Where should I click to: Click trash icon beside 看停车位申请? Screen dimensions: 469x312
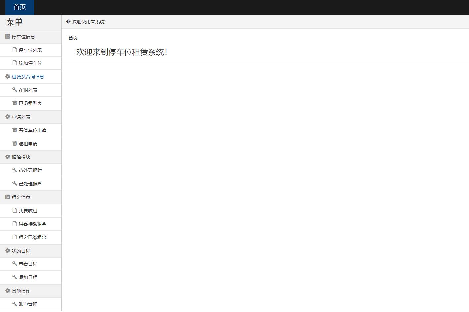click(x=15, y=130)
